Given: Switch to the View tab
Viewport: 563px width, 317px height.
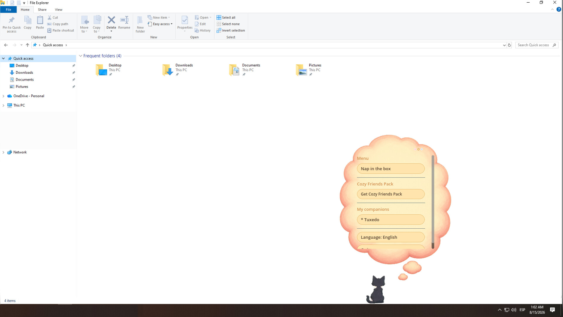Looking at the screenshot, I should click(x=59, y=10).
